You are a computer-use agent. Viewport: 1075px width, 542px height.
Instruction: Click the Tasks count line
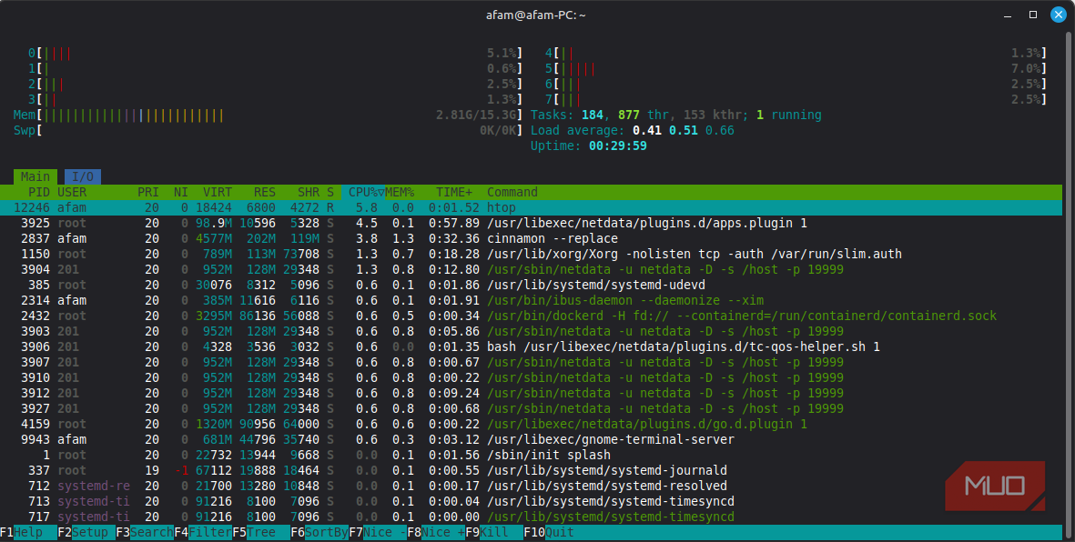[x=676, y=115]
